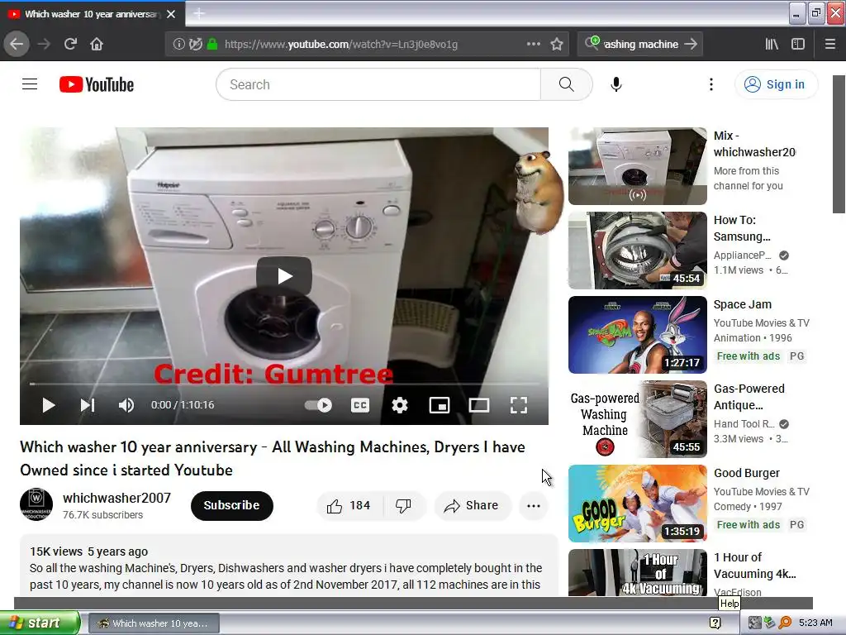Image resolution: width=846 pixels, height=635 pixels.
Task: Click the help question icon in taskbar
Action: click(715, 623)
